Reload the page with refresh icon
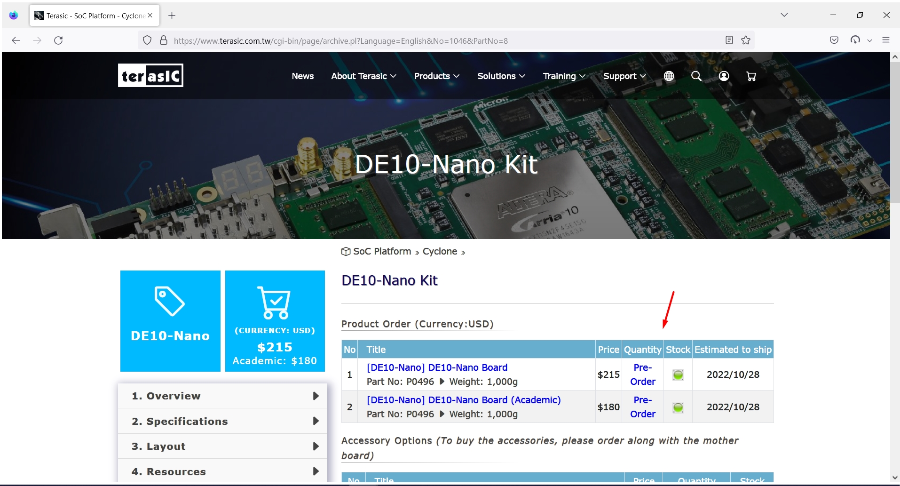 pyautogui.click(x=58, y=40)
